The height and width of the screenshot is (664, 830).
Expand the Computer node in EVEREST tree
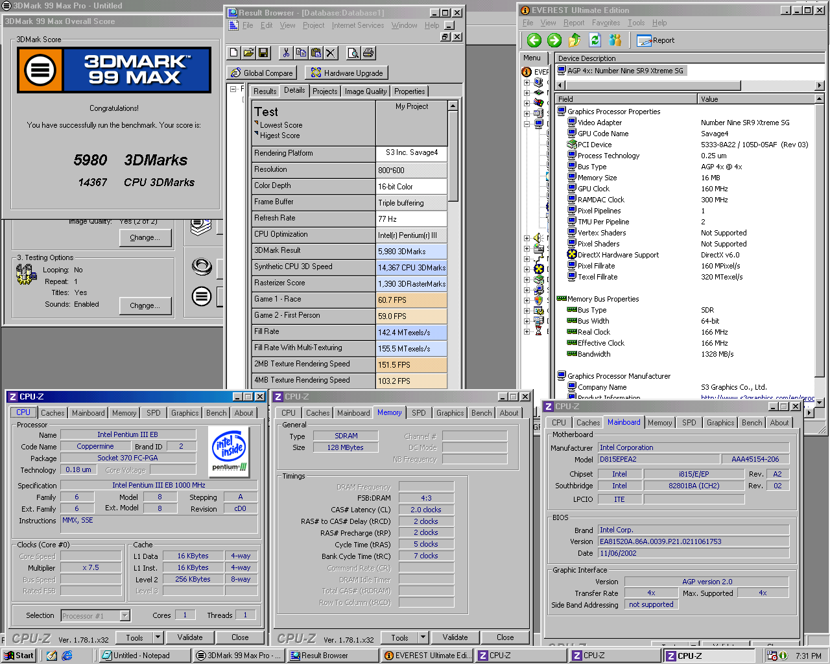coord(527,82)
